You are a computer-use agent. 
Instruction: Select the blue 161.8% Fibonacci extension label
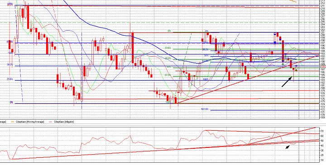[x=205, y=109]
